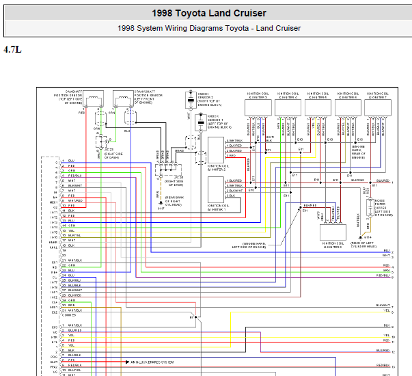Click the Camshaft Position Sensor symbol
This screenshot has height=376, width=412.
point(93,98)
